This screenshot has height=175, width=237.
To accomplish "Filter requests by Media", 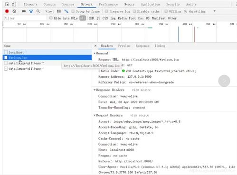I will click(x=122, y=18).
